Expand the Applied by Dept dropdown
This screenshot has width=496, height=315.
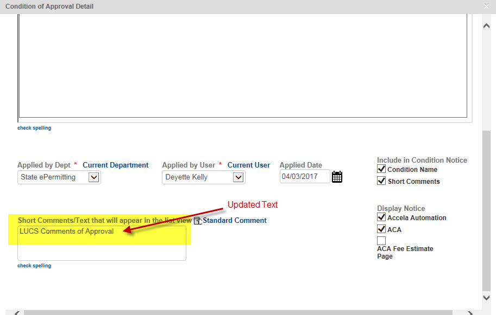94,177
